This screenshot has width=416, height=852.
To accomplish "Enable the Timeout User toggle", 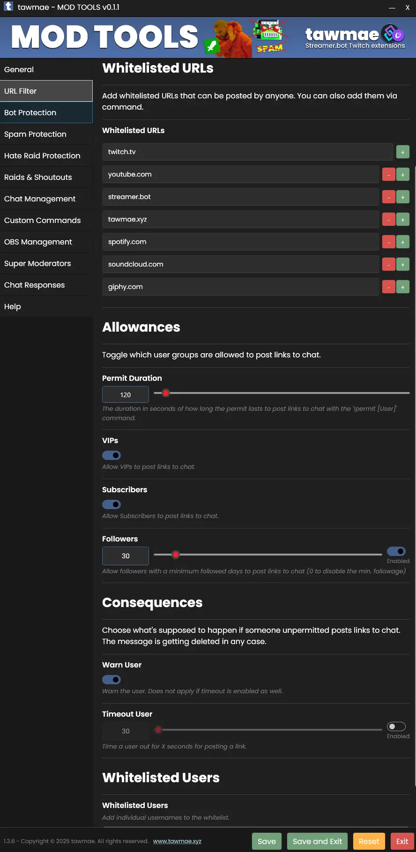I will click(x=396, y=726).
